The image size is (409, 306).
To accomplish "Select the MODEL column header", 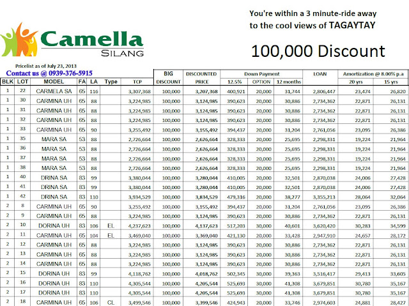I will pos(54,82).
